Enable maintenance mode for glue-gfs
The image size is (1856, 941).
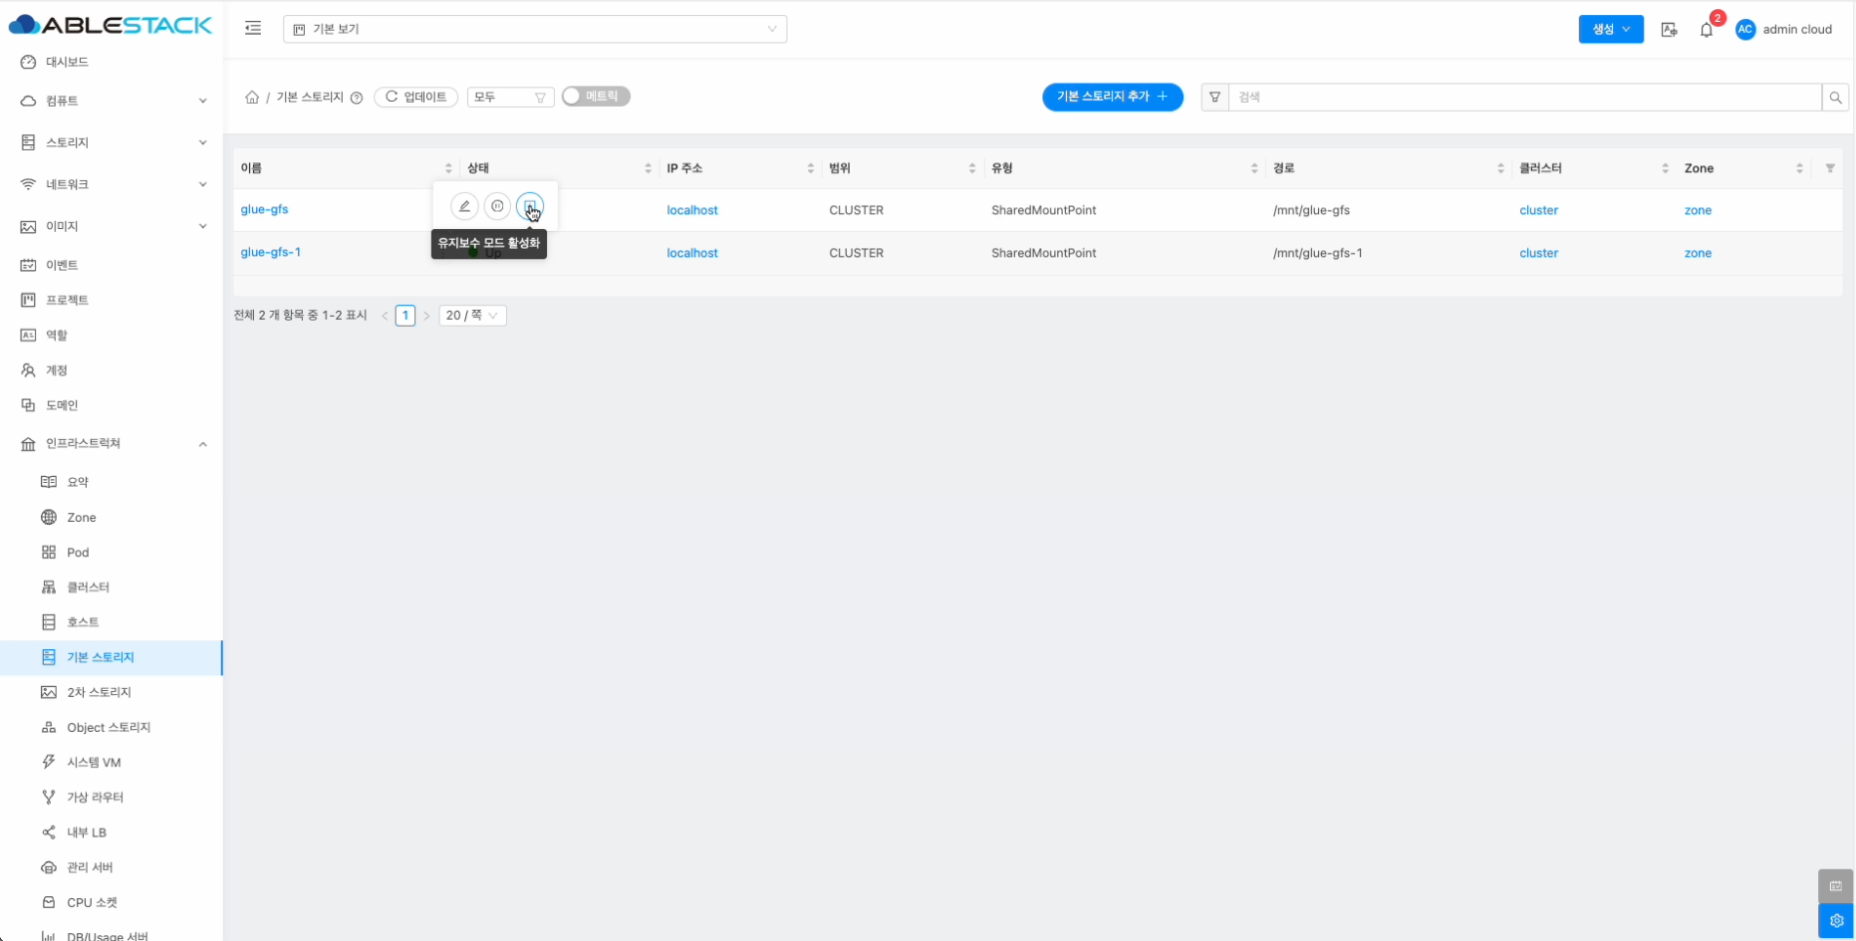click(x=530, y=206)
